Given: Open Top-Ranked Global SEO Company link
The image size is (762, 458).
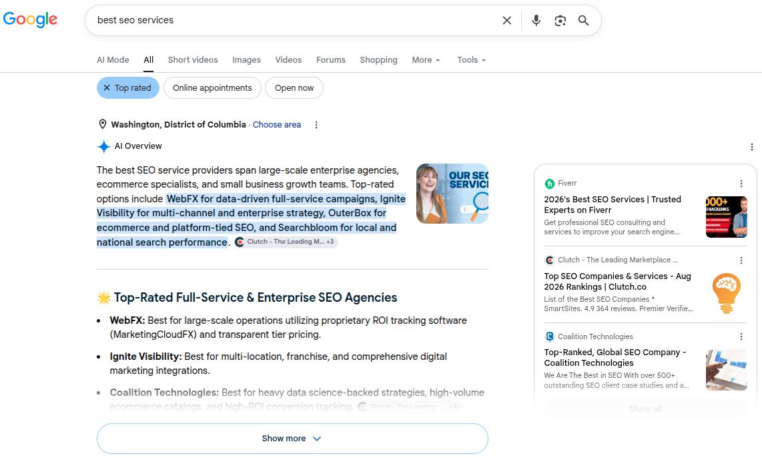Looking at the screenshot, I should coord(615,357).
